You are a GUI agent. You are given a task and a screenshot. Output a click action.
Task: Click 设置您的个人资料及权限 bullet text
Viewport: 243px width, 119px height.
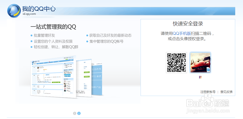pyautogui.click(x=53, y=41)
